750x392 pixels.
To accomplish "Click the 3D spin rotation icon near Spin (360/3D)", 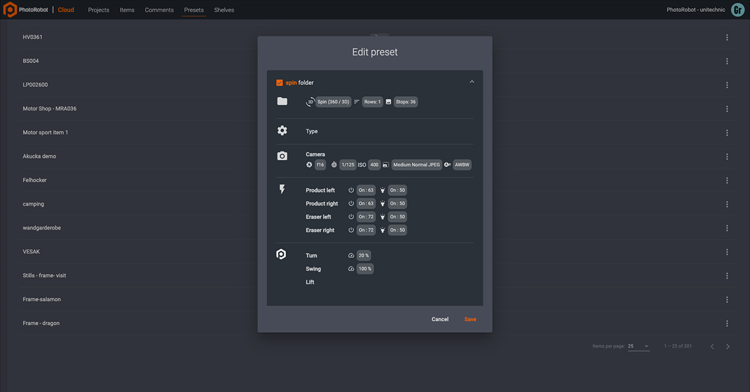I will coord(310,102).
